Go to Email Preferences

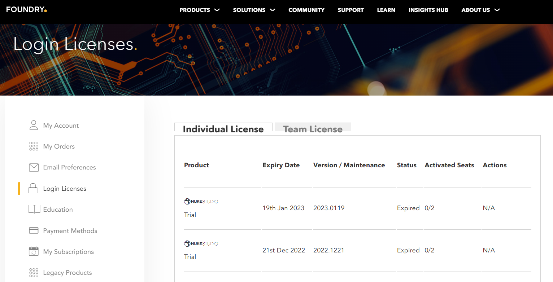click(69, 167)
